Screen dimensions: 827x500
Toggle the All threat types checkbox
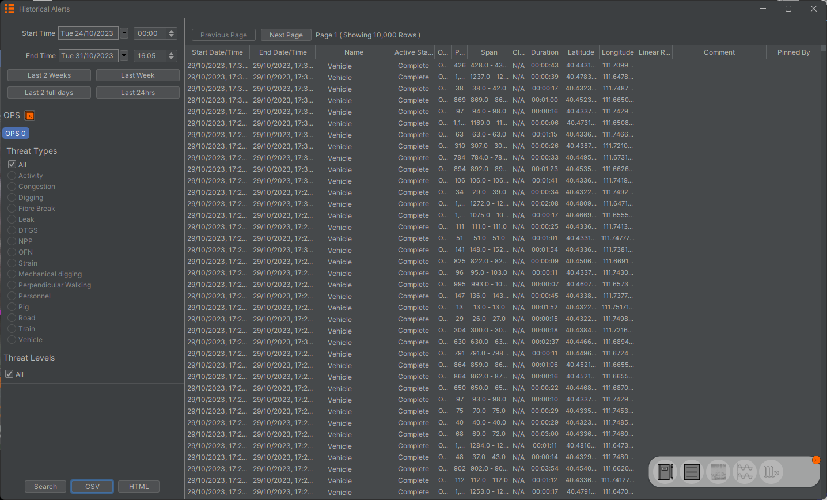click(12, 165)
